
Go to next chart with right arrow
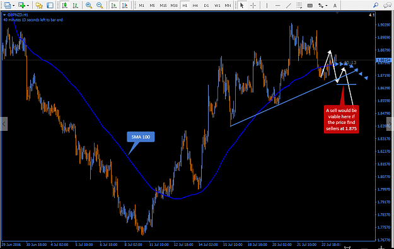click(390, 124)
